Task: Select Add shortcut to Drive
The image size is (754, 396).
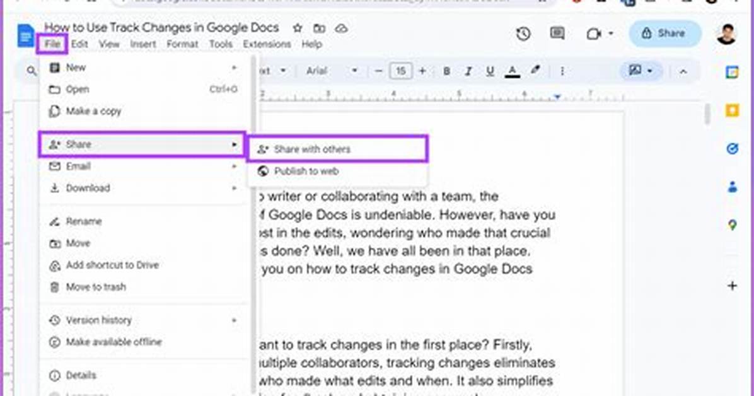Action: click(144, 265)
